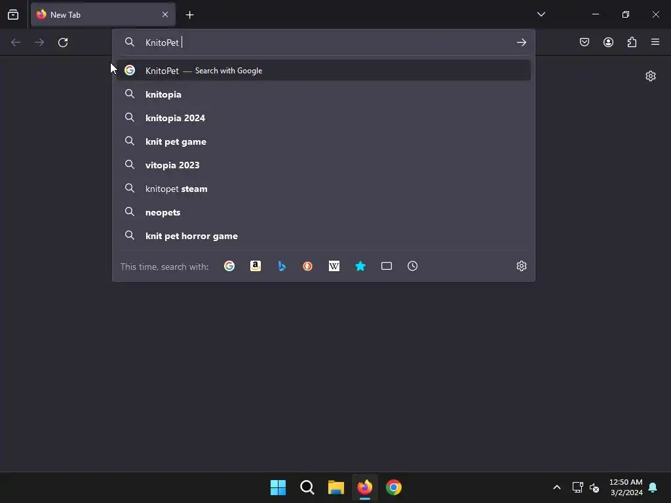Search bookmarks with star icon
The width and height of the screenshot is (671, 503).
pyautogui.click(x=360, y=266)
